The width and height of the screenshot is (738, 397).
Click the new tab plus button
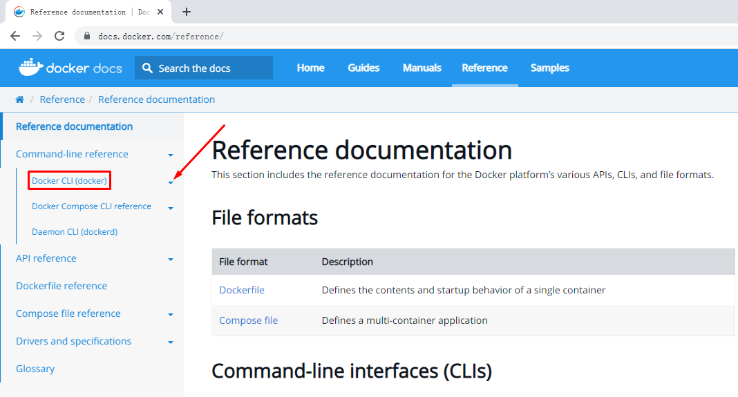click(186, 12)
